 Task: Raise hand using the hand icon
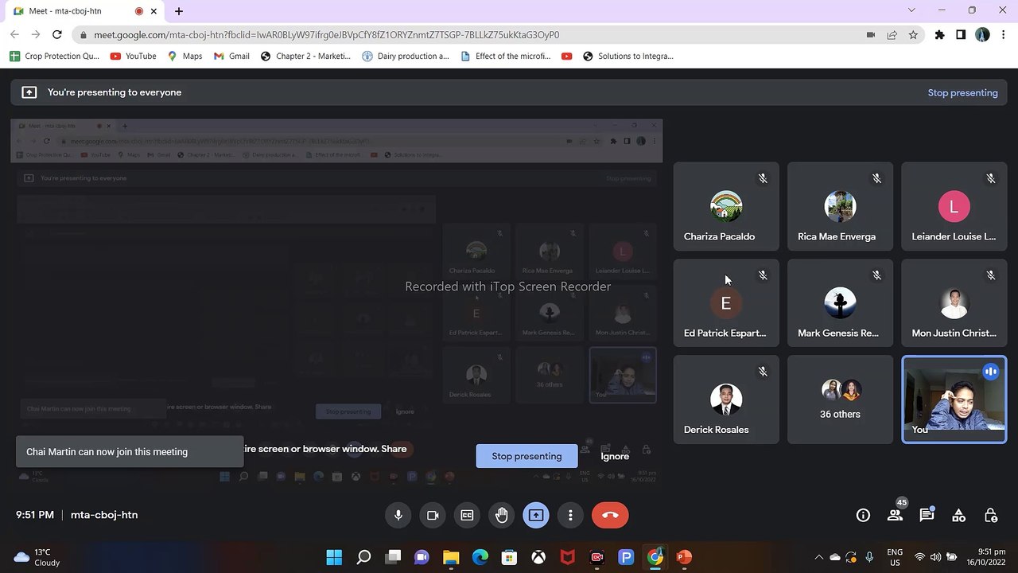click(502, 515)
